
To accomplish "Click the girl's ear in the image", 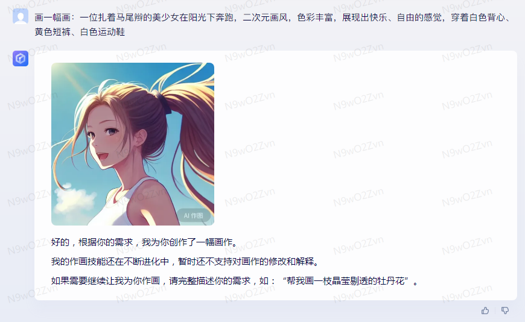I will 140,138.
